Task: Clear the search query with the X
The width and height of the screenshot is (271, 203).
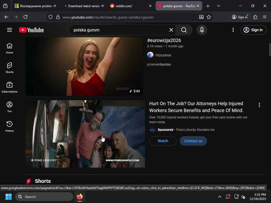Action: pyautogui.click(x=171, y=30)
